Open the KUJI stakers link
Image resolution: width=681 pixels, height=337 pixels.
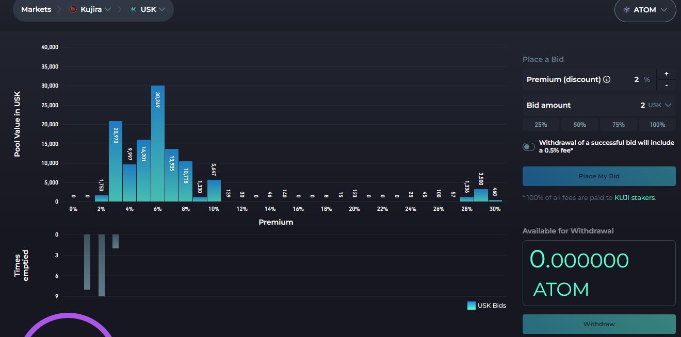[634, 197]
